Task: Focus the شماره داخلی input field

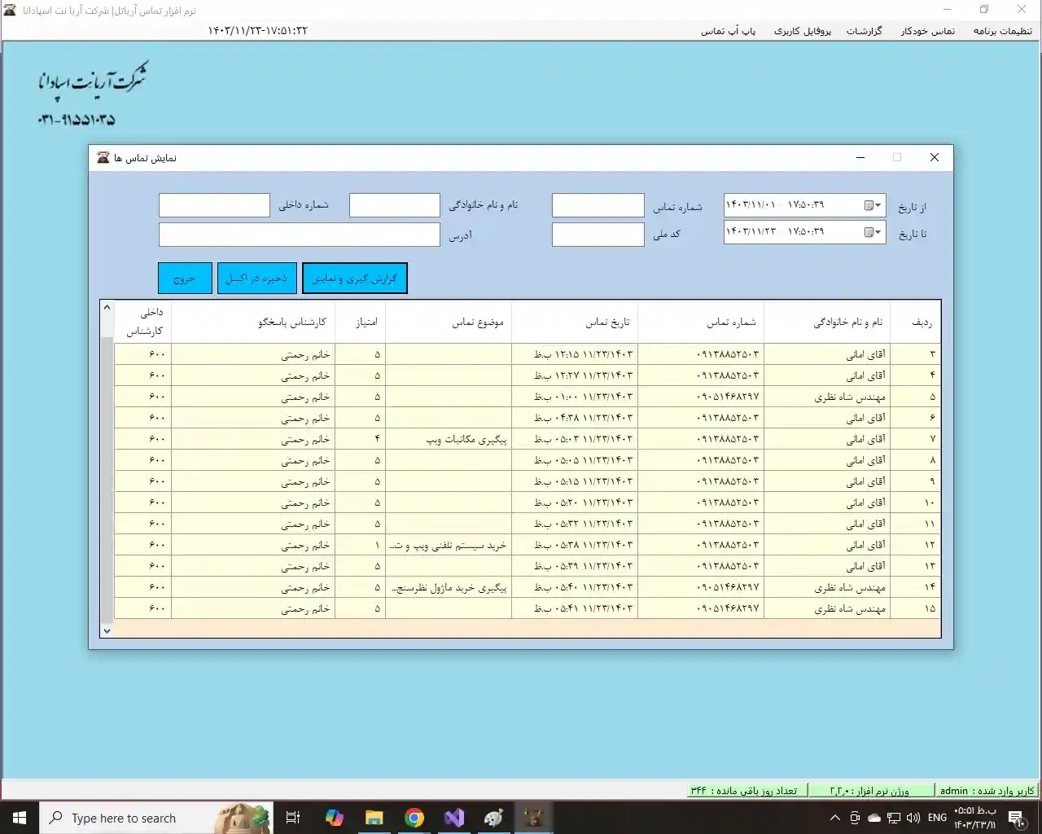Action: [x=214, y=205]
